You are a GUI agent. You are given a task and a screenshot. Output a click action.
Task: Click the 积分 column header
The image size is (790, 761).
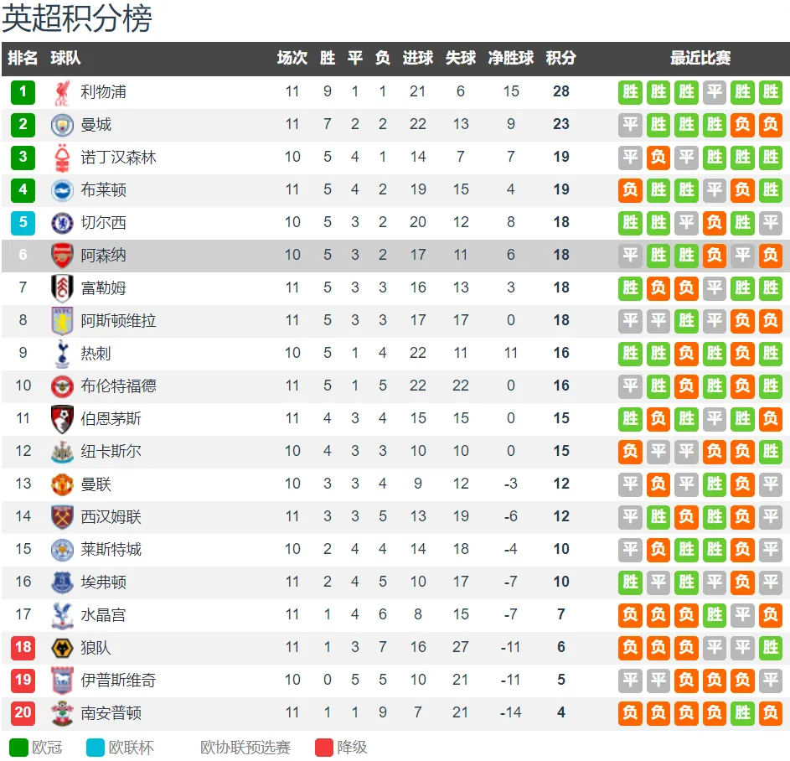560,58
